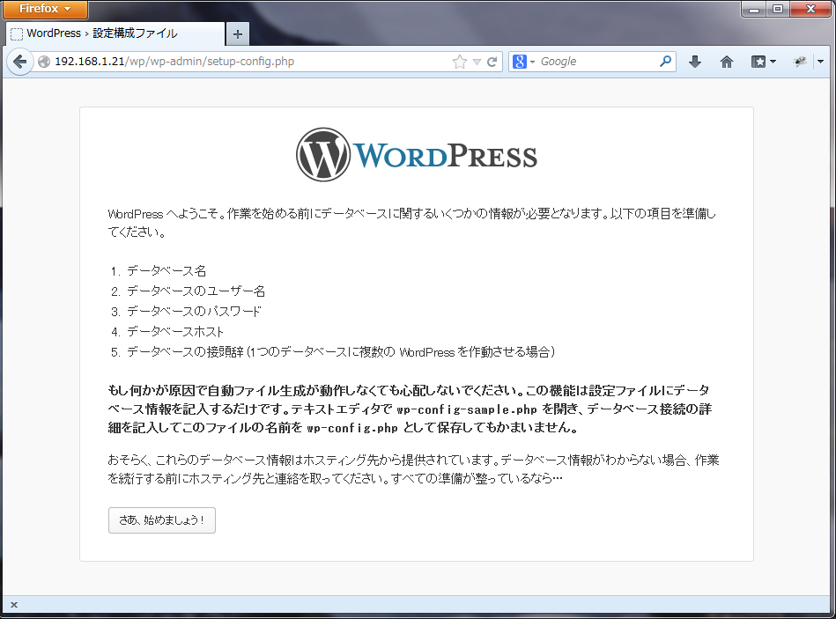Open the Firefox application menu
Image resolution: width=836 pixels, height=619 pixels.
coord(44,9)
